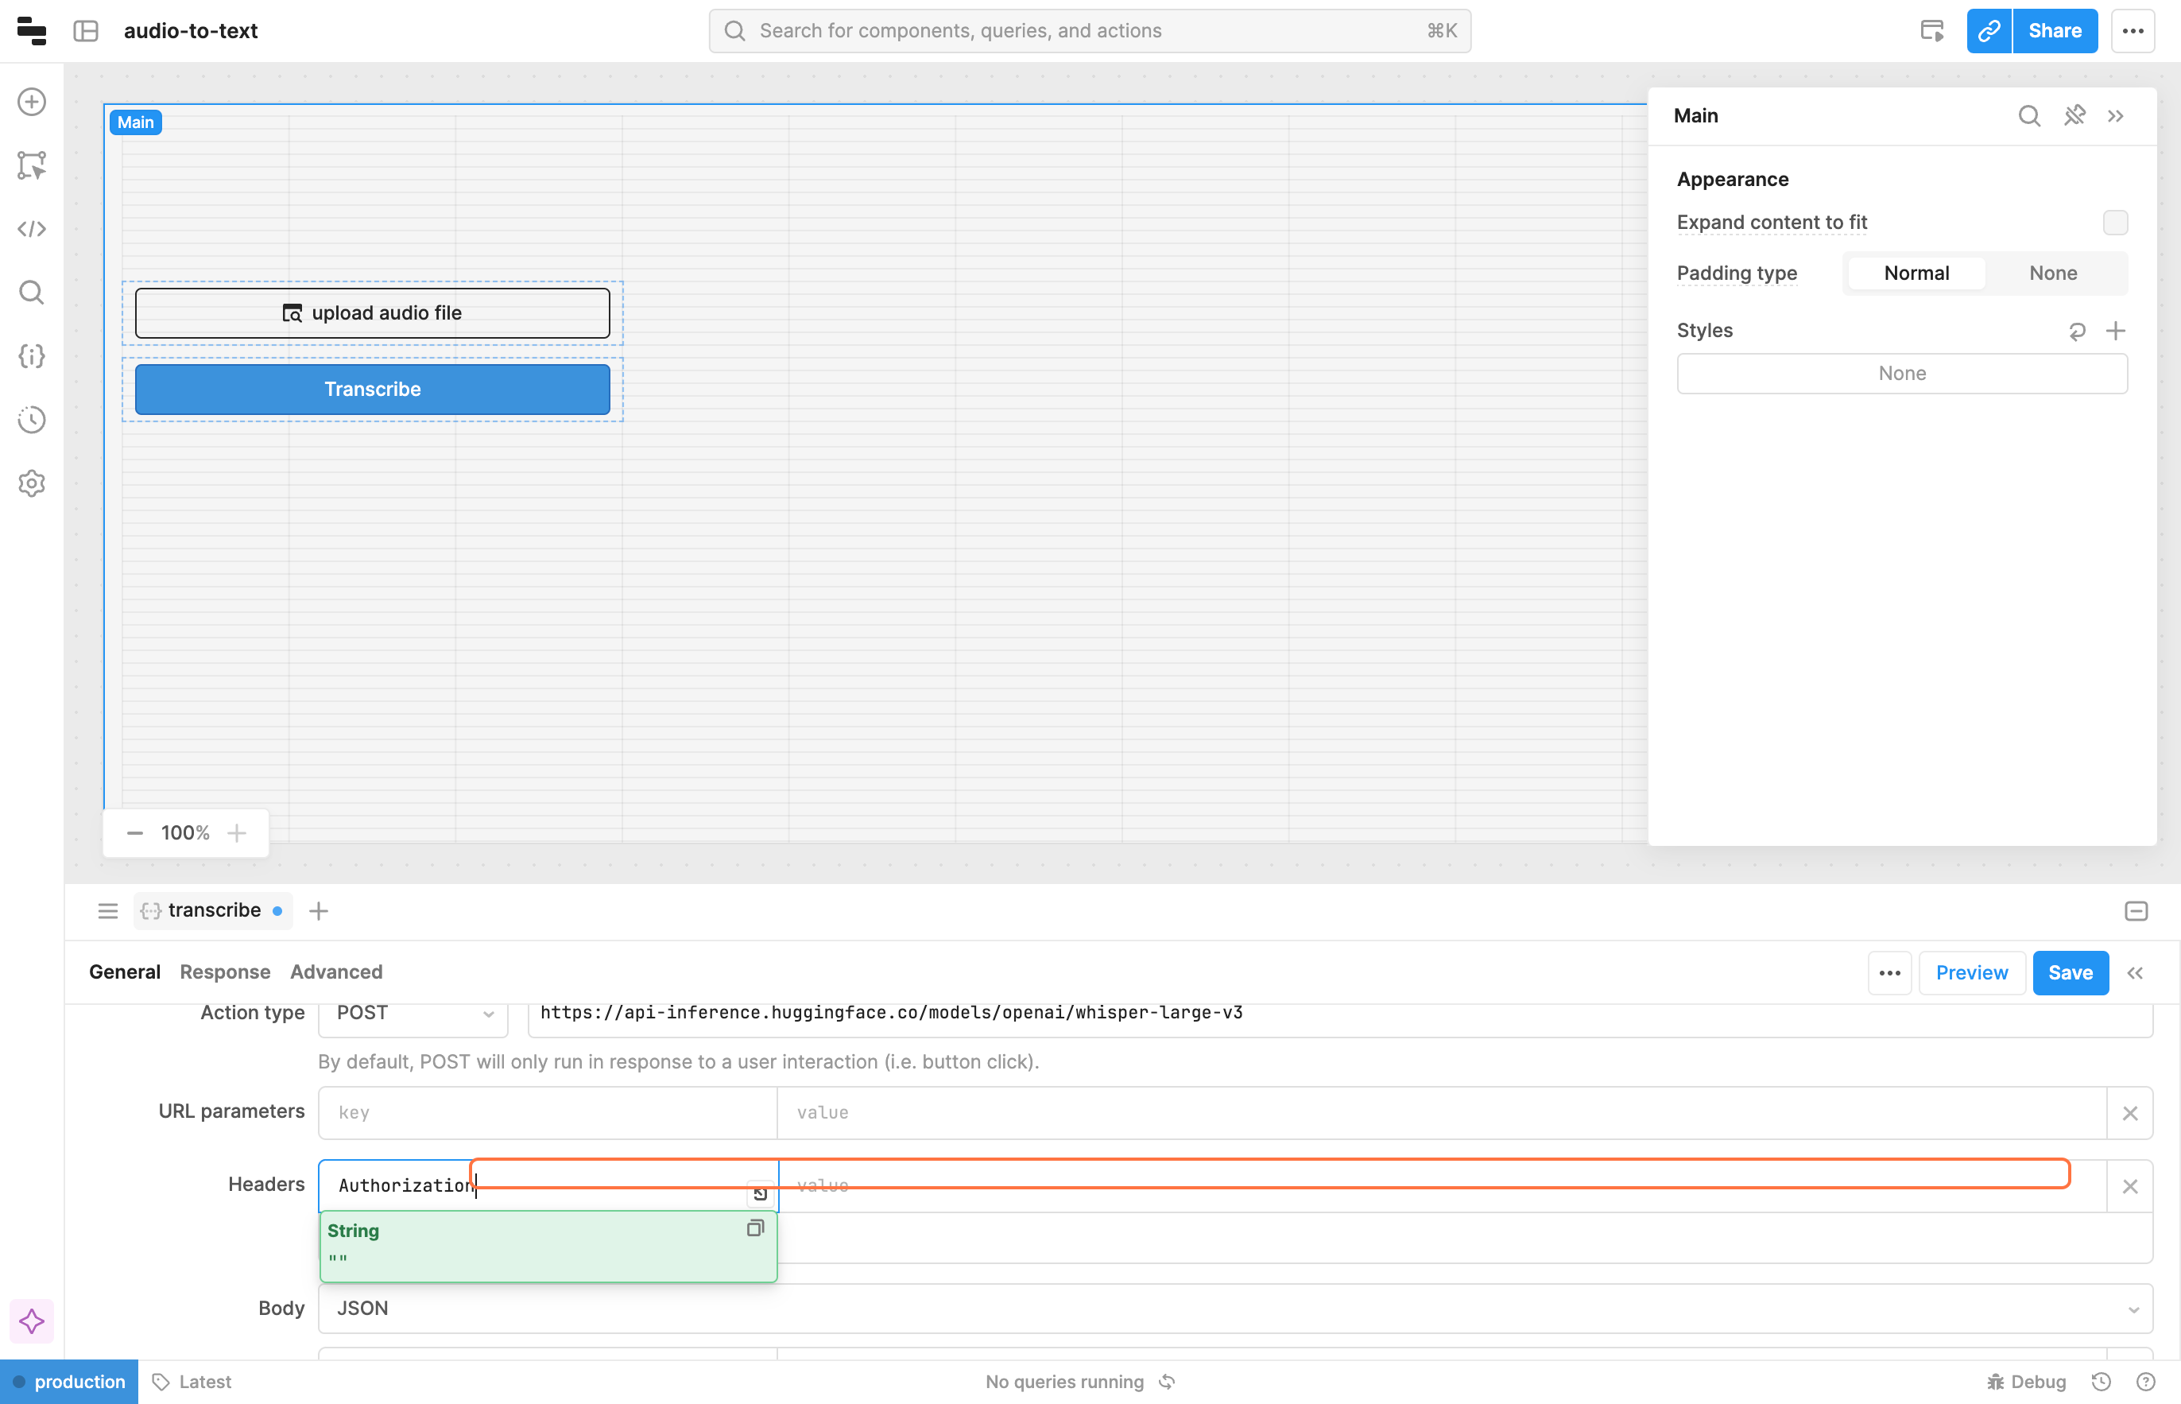Click the AI sparkle assistant icon
The image size is (2181, 1404).
(x=32, y=1321)
